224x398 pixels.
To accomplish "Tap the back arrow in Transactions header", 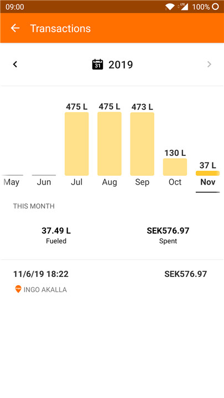I will pos(15,28).
